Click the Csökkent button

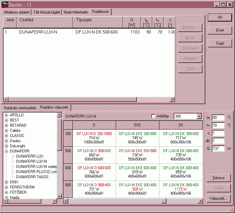point(190,48)
